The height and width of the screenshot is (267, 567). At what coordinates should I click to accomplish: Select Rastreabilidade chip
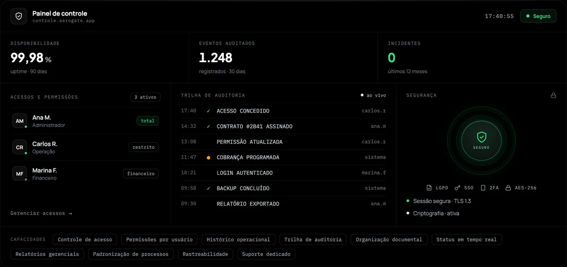[205, 254]
